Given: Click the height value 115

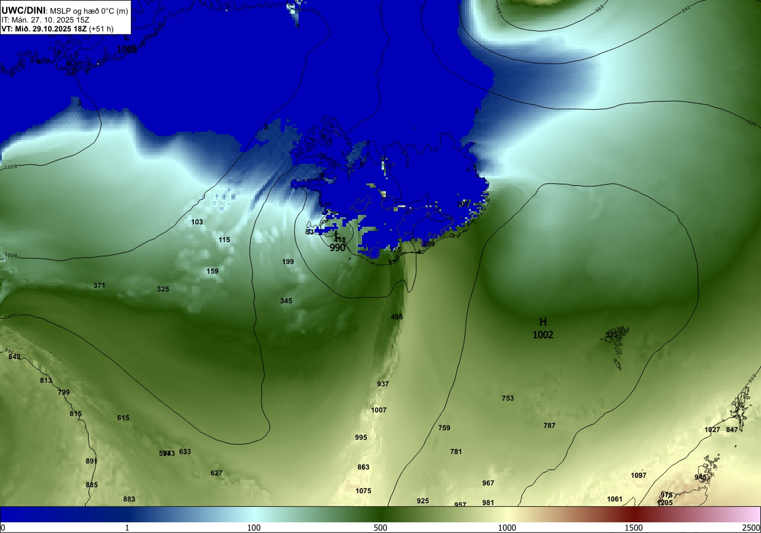Looking at the screenshot, I should click(x=224, y=240).
